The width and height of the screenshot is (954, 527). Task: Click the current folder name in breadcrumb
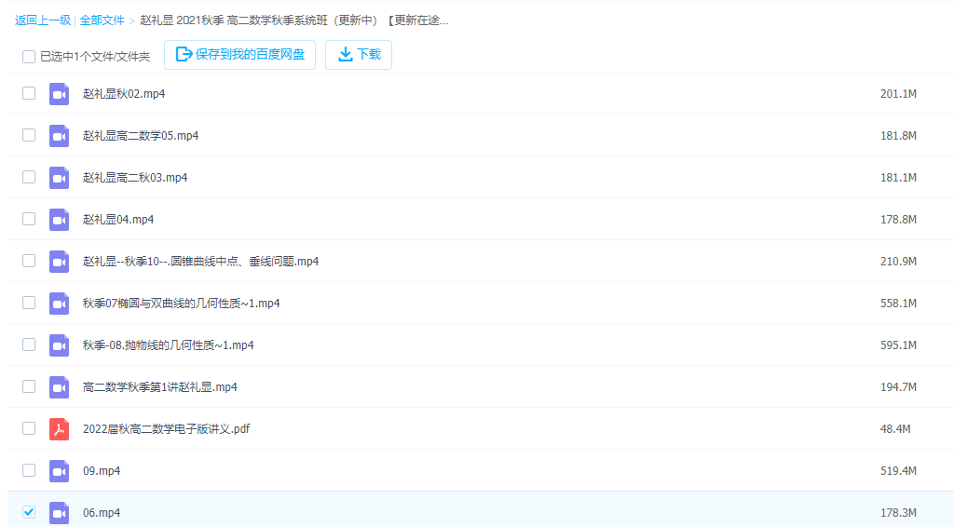[294, 20]
